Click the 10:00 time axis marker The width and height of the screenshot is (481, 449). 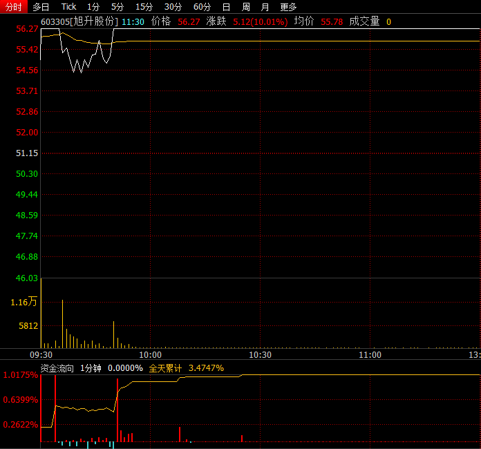pyautogui.click(x=151, y=355)
